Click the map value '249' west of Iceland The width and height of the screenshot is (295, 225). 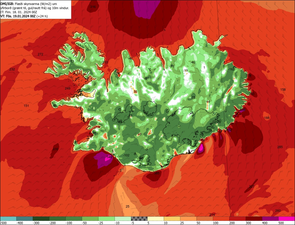(68, 88)
